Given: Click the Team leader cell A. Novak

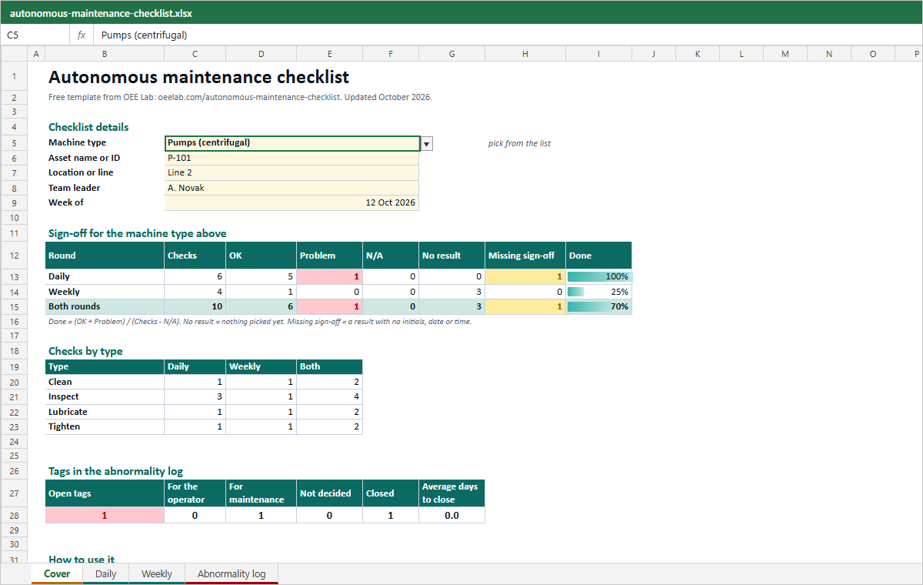Looking at the screenshot, I should click(292, 188).
